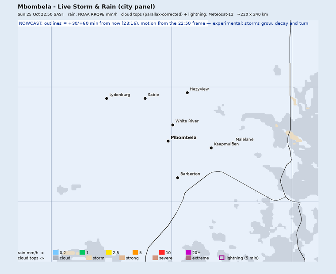Click the 1 mm/h green rain swatch
The height and width of the screenshot is (274, 336).
point(82,252)
